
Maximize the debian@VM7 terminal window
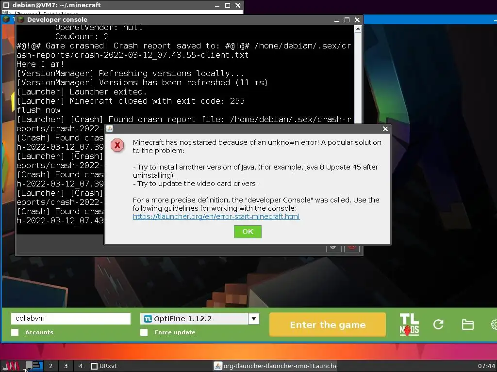pos(227,5)
